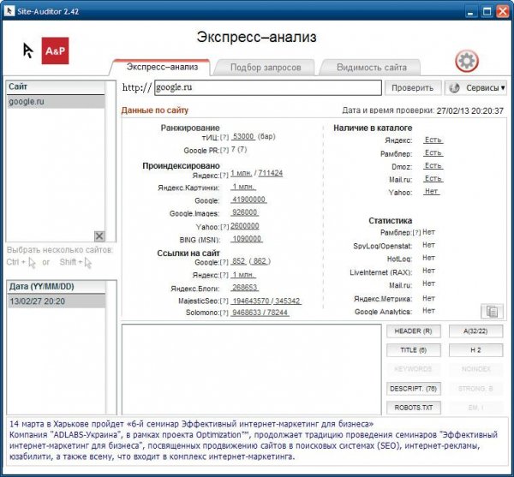Open the Dmoz catalog Есть link

coord(433,165)
